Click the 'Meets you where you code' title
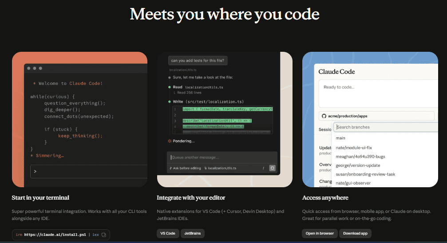The width and height of the screenshot is (447, 243). click(225, 14)
